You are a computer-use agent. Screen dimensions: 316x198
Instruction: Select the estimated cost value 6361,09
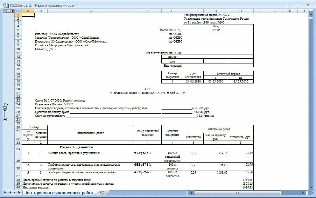(x=197, y=108)
